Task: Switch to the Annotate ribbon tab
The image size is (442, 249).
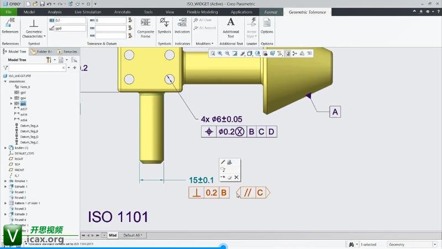Action: coord(122,12)
